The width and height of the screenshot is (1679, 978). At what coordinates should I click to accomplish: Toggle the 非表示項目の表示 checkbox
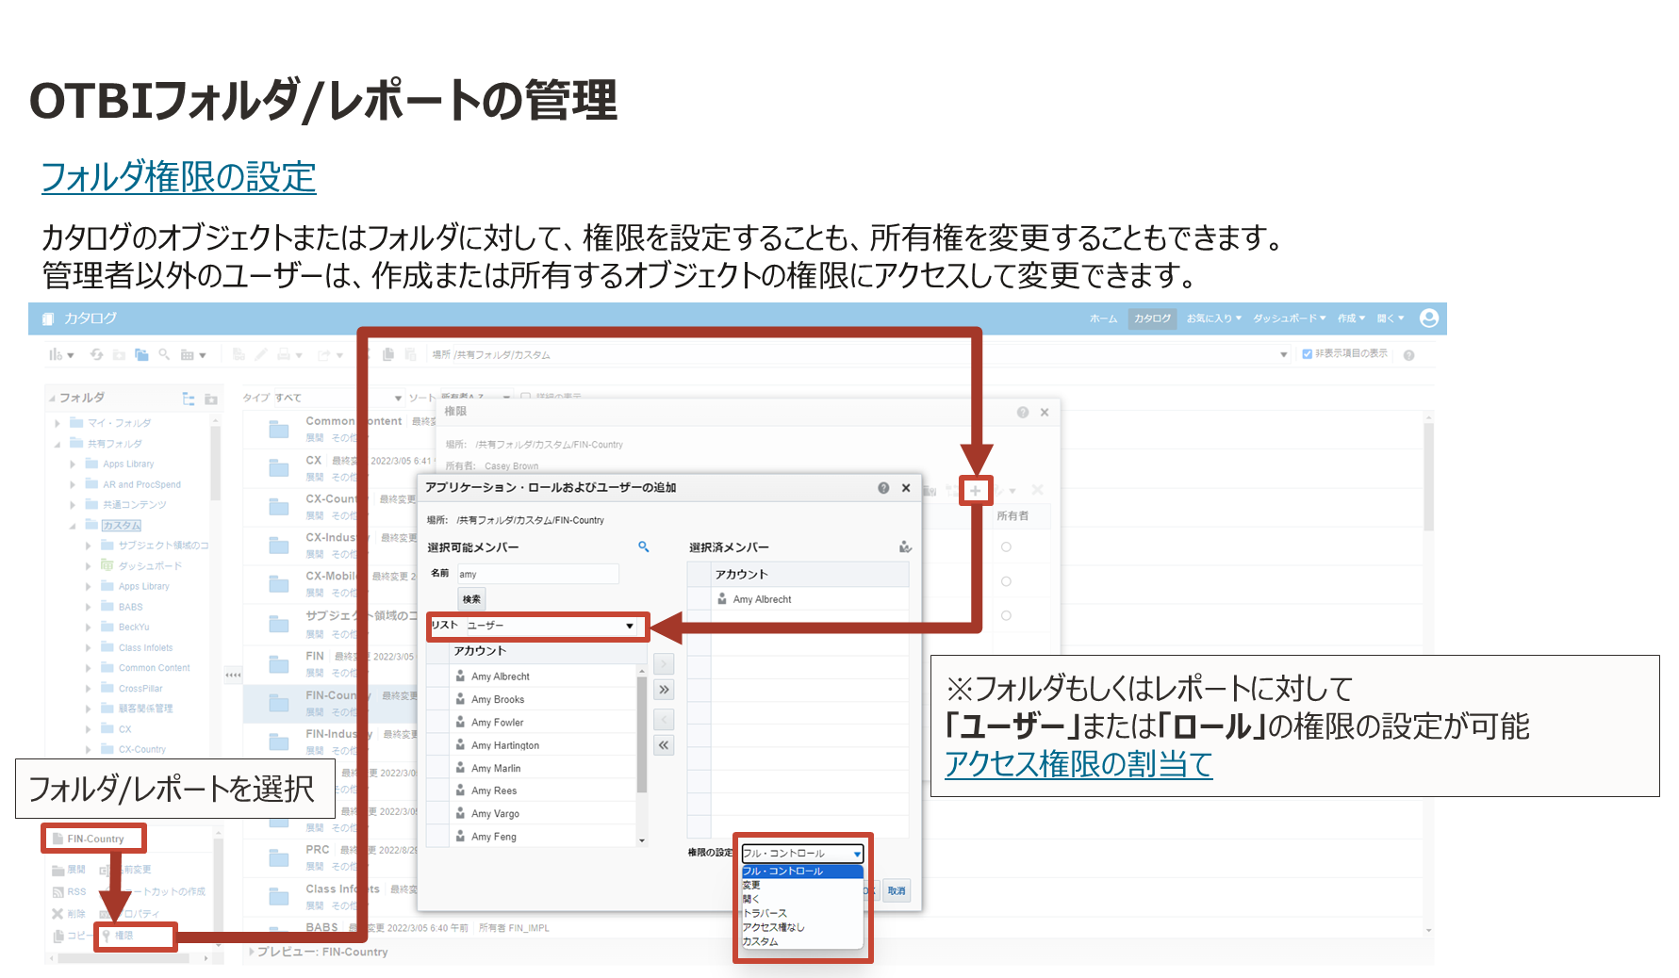(1306, 354)
